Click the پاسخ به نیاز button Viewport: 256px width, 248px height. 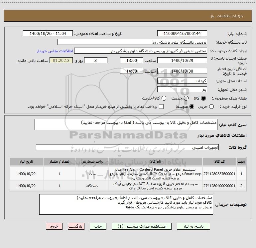pyautogui.click(x=193, y=226)
